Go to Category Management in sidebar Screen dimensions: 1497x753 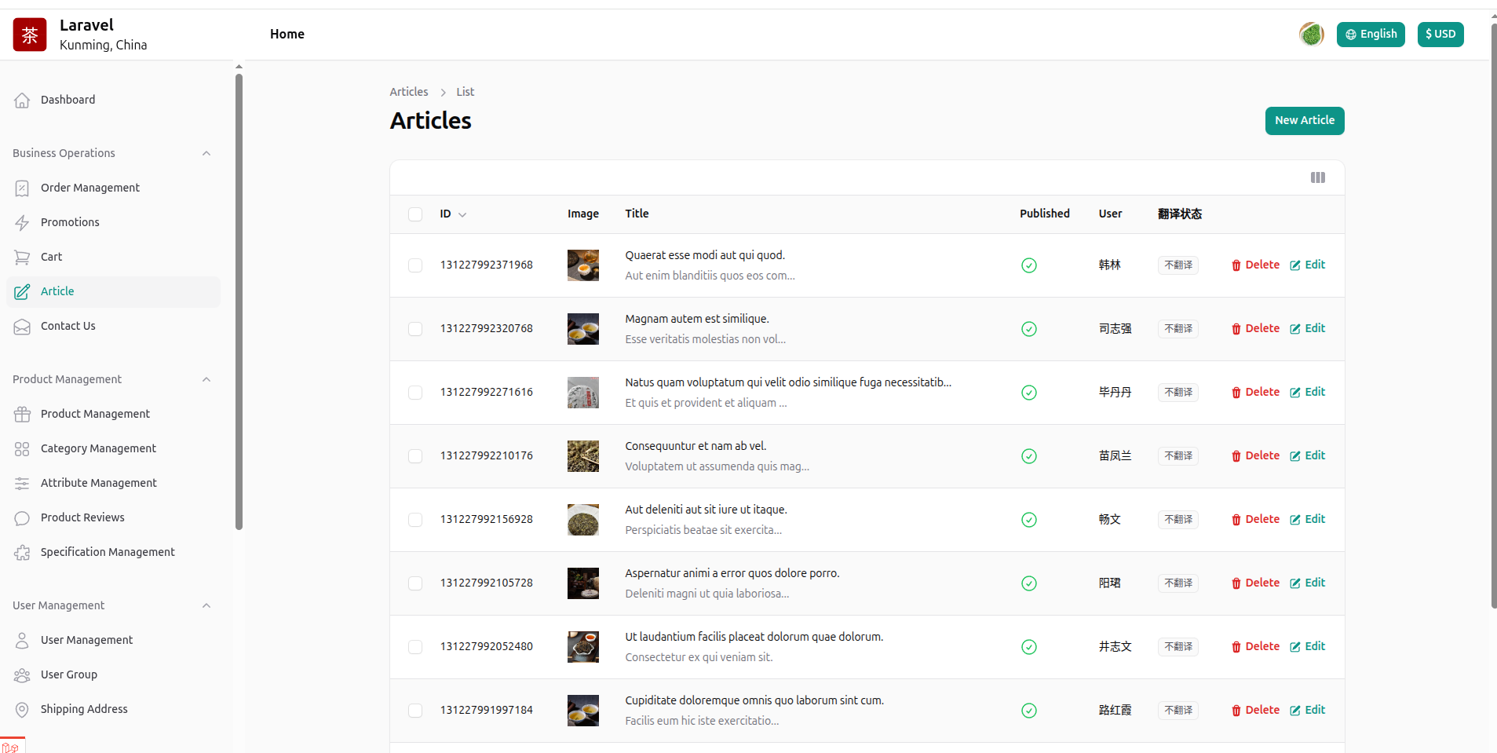click(x=98, y=448)
